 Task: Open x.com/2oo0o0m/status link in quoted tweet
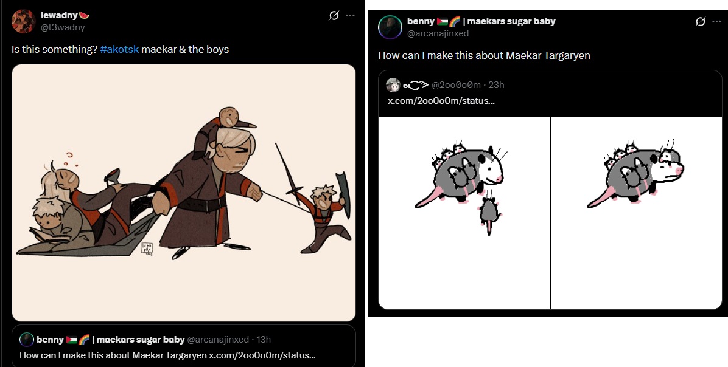(441, 100)
